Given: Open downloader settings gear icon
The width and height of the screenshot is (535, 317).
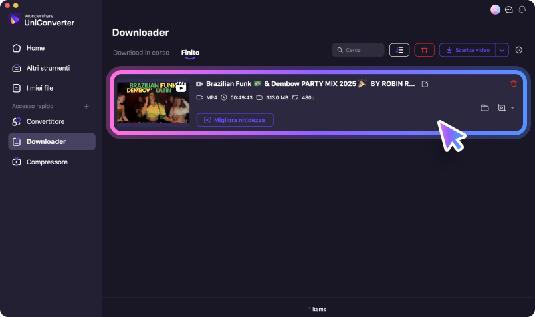Looking at the screenshot, I should tap(518, 50).
